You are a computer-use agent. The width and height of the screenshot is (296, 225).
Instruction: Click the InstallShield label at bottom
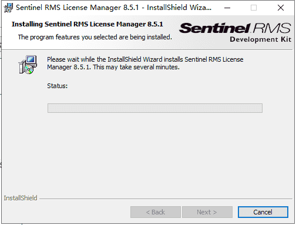(x=21, y=198)
